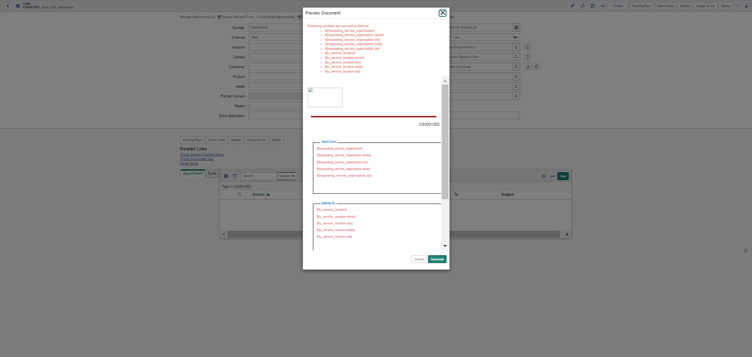Screen dimensions: 752x357
Task: Show info for App Engine Admins field
Action: point(528,47)
